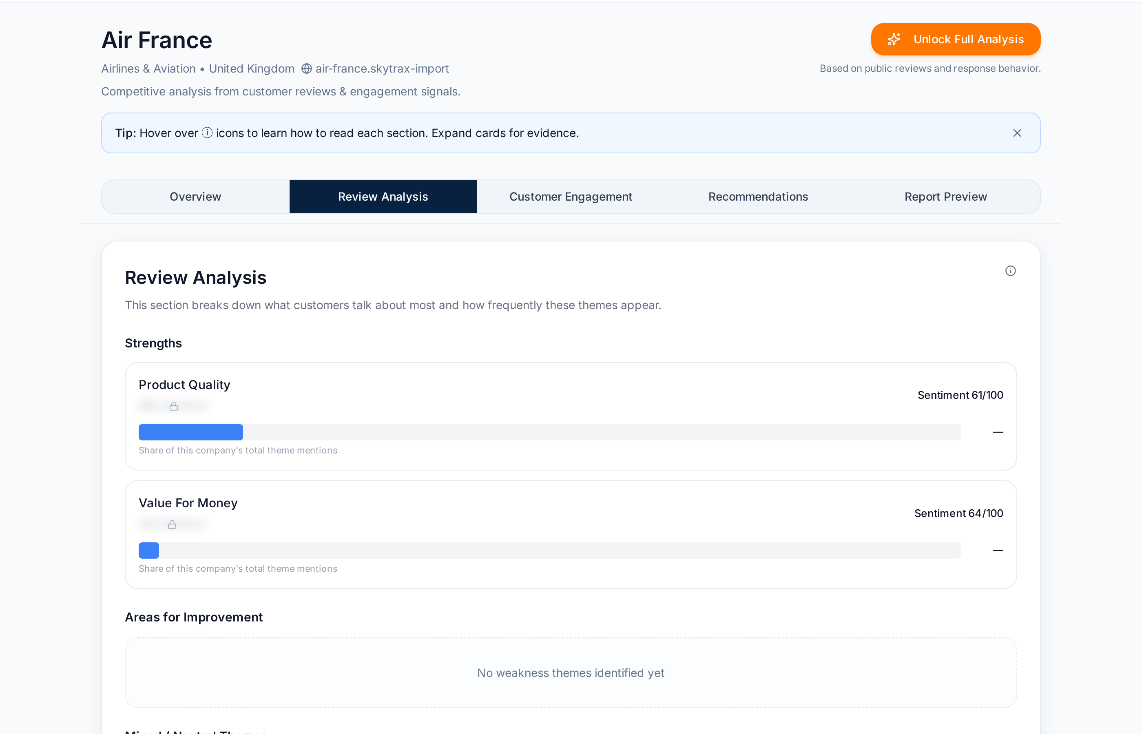1142x734 pixels.
Task: Click the Product Quality theme title
Action: pyautogui.click(x=184, y=385)
